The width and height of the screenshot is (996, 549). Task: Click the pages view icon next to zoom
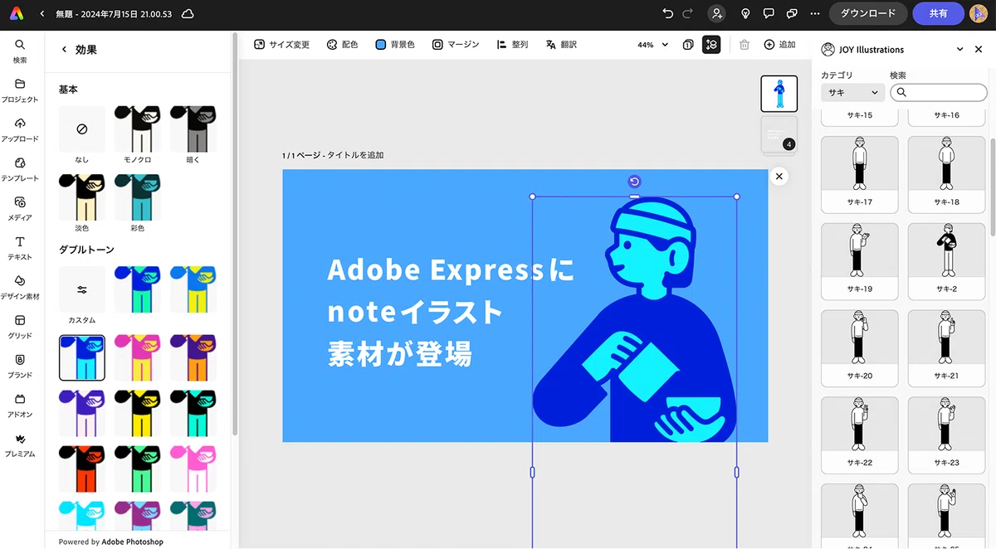(688, 45)
